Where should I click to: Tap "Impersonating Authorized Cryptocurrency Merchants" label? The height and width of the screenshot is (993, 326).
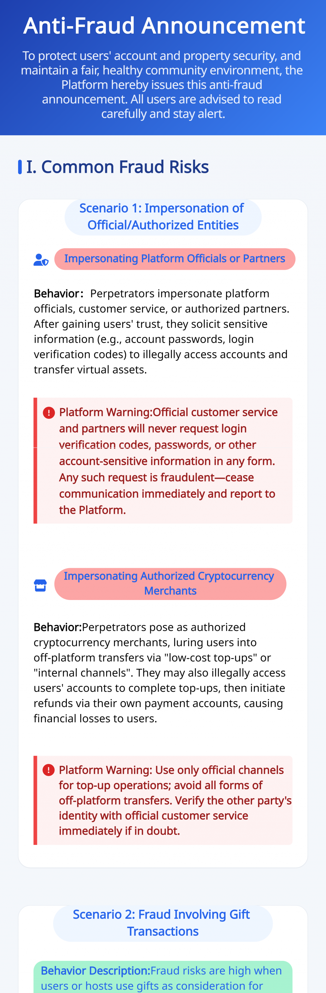click(170, 583)
